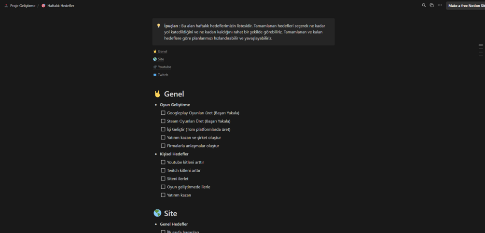Image resolution: width=485 pixels, height=233 pixels.
Task: Click the Oyun Geliştirme bullet item
Action: 175,105
